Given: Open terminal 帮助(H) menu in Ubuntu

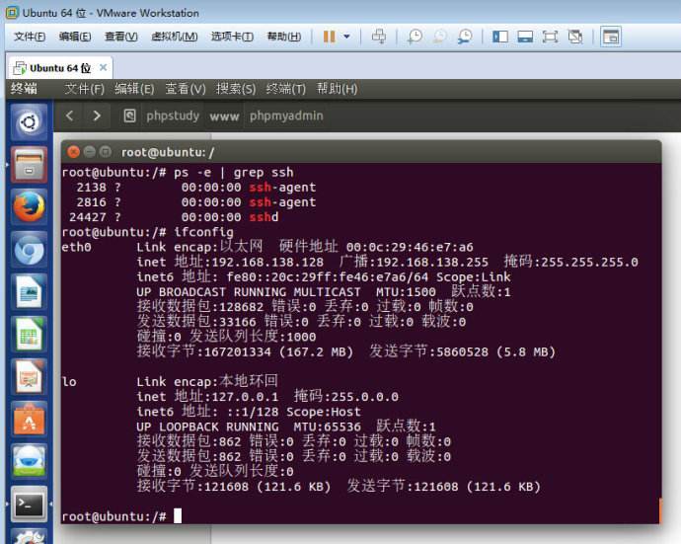Looking at the screenshot, I should click(337, 89).
